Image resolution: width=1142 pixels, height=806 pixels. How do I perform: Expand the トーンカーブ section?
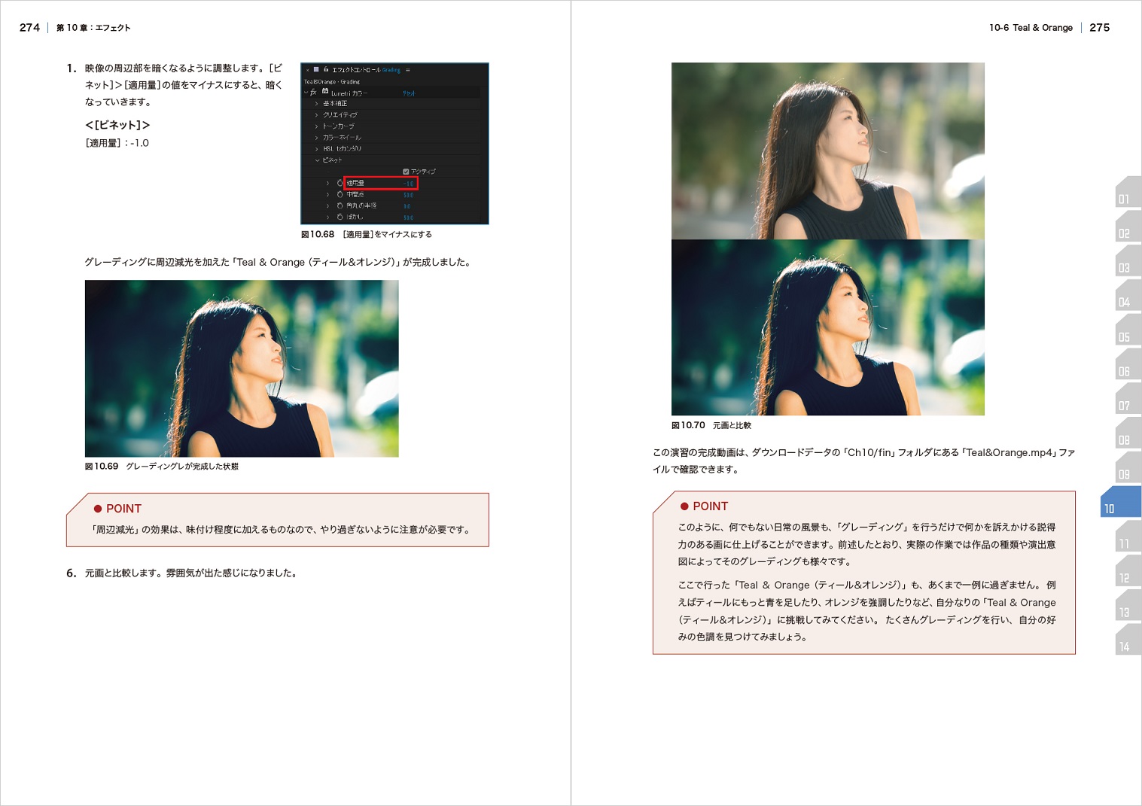[316, 126]
